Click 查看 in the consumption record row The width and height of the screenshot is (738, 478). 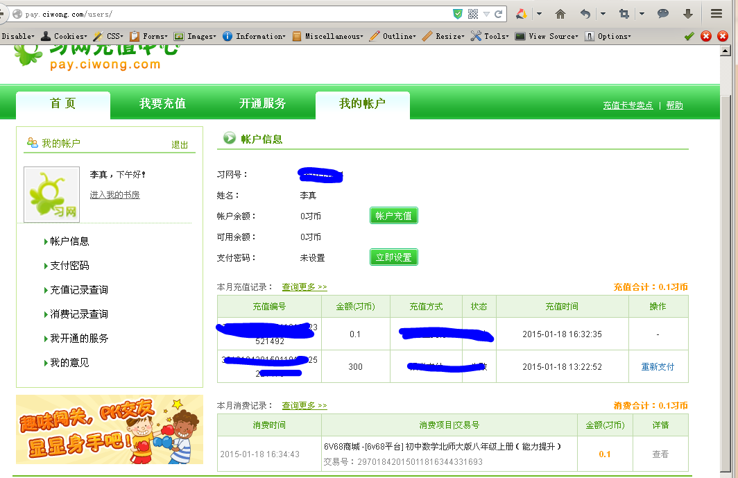pyautogui.click(x=660, y=454)
